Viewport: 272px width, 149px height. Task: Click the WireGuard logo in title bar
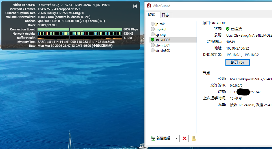click(x=149, y=6)
